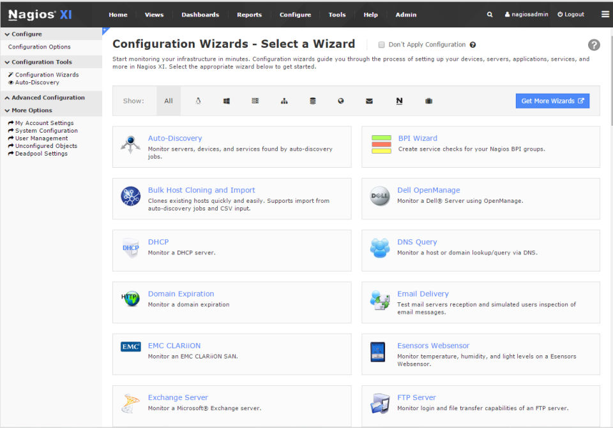The width and height of the screenshot is (613, 428).
Task: Filter wizards by database icon
Action: coord(312,101)
